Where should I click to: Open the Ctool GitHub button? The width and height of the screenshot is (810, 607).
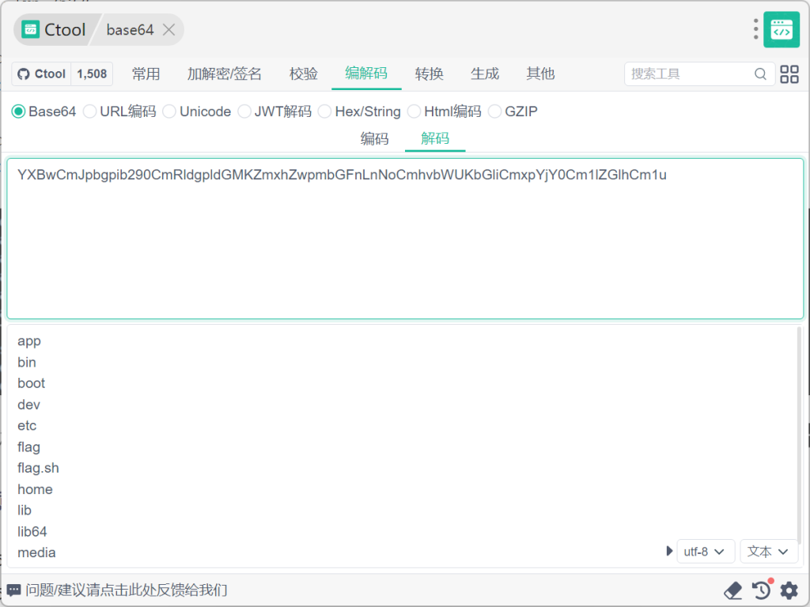[42, 74]
